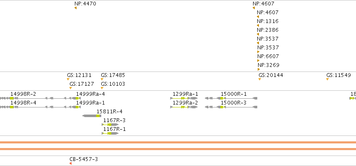Select the lower orange track bar
Viewport: 356px width, 166px height.
[x=178, y=149]
